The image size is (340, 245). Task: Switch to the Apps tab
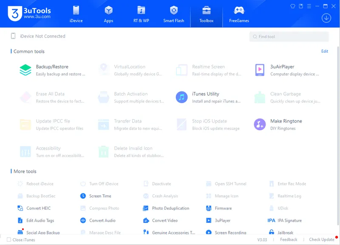pos(108,14)
